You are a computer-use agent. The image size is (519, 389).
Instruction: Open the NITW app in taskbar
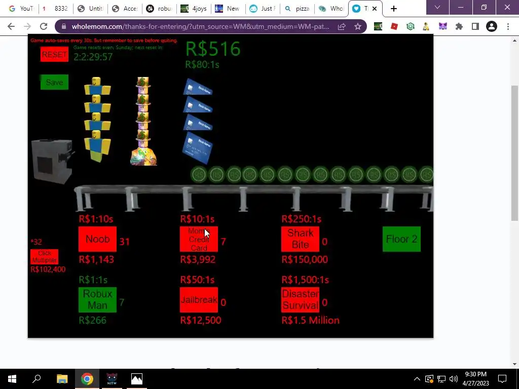112,379
